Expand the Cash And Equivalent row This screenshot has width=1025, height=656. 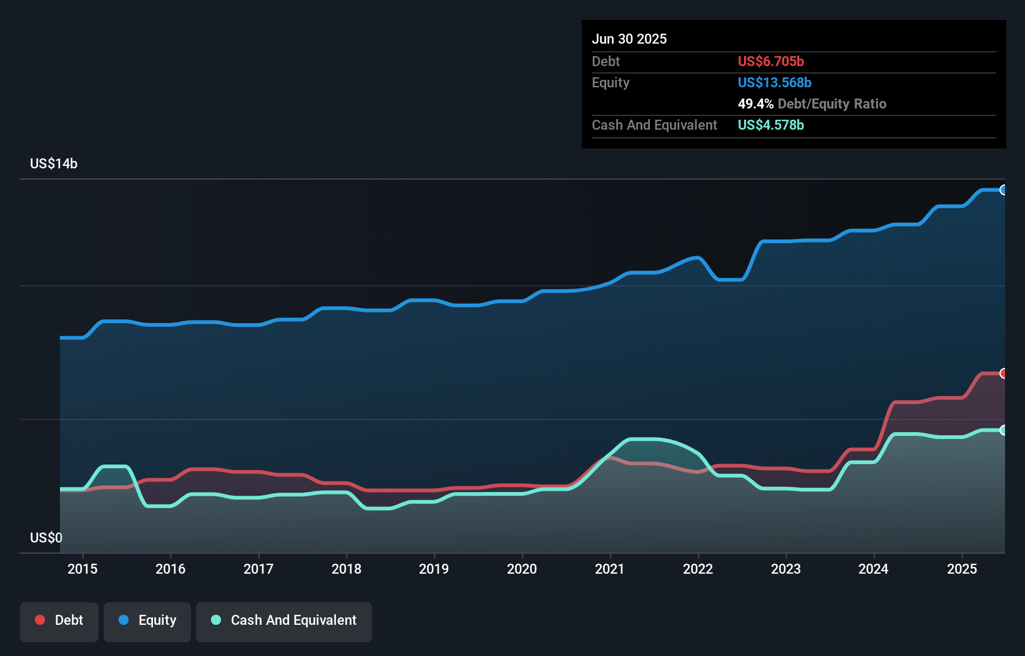[654, 125]
